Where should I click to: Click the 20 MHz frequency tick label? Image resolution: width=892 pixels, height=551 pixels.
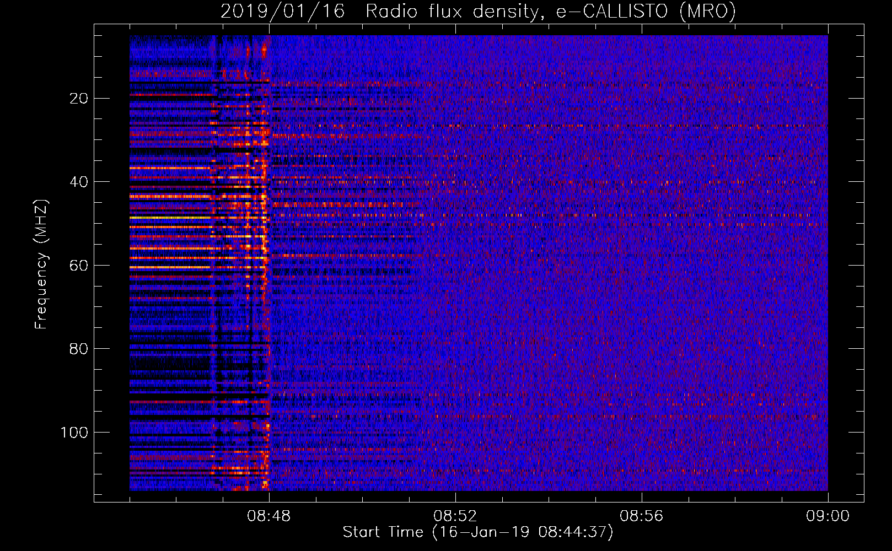tap(79, 99)
